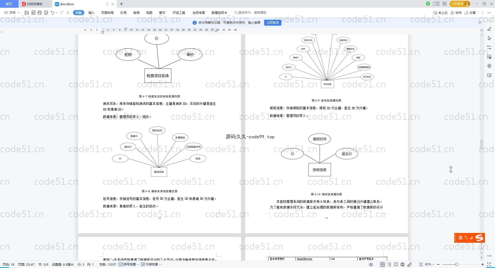Select the 插入 ribbon tab

(92, 13)
